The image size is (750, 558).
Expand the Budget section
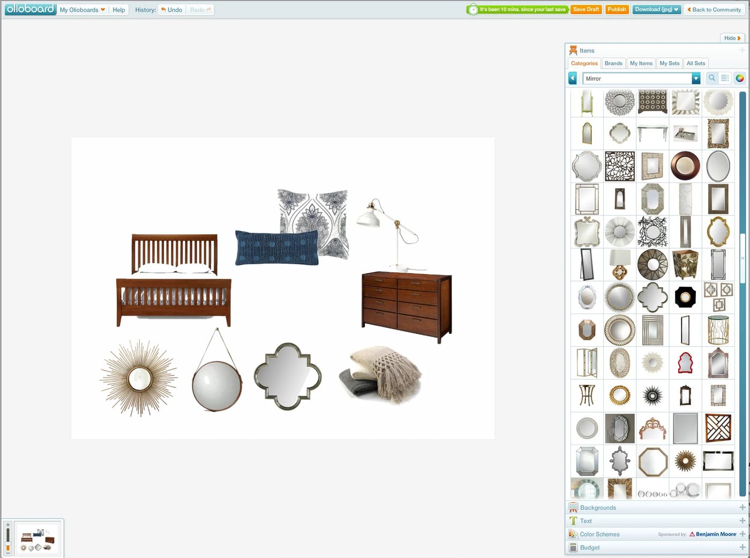coord(656,547)
